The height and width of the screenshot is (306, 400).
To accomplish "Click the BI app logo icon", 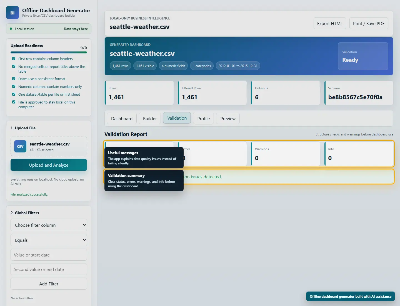I will 12,13.
